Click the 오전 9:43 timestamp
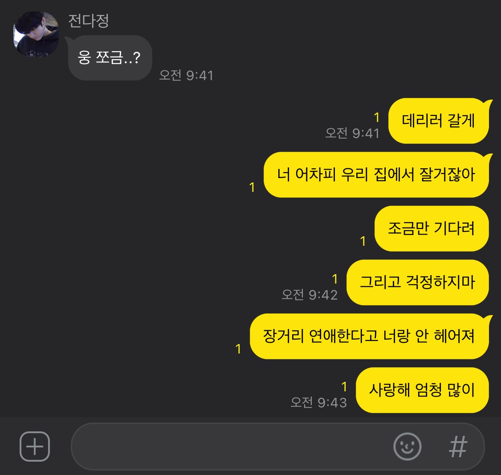501x475 pixels. (x=318, y=402)
